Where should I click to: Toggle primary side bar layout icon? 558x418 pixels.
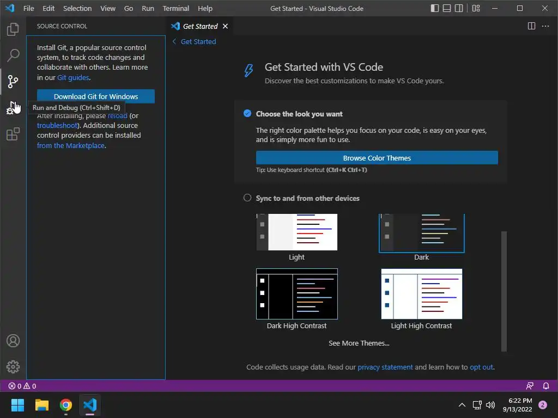coord(434,8)
